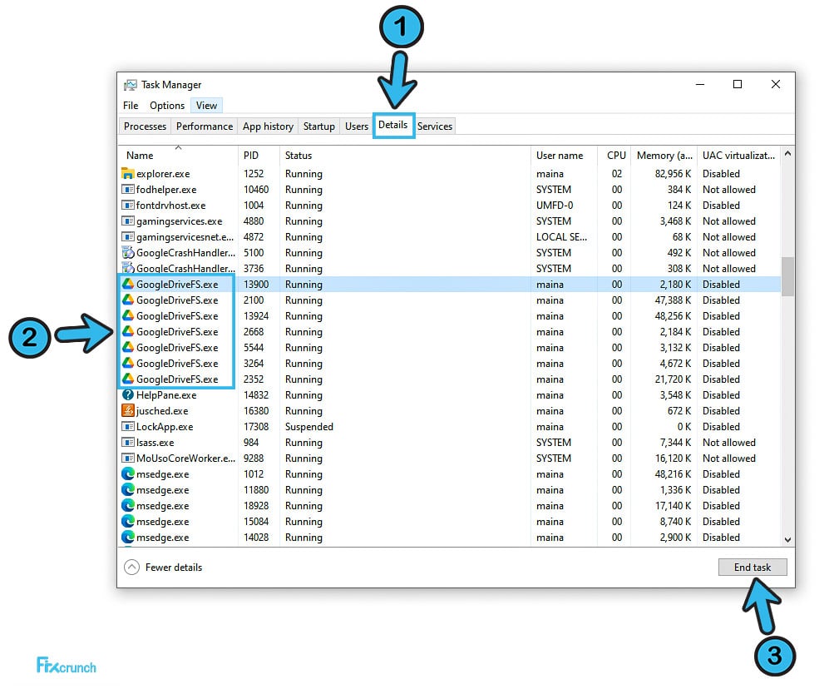This screenshot has height=694, width=829.
Task: Click the explorer.exe folder icon
Action: [128, 173]
